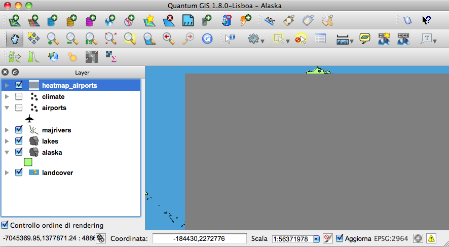Click the Add Raster Layer icon
449x247 pixels.
[33, 21]
